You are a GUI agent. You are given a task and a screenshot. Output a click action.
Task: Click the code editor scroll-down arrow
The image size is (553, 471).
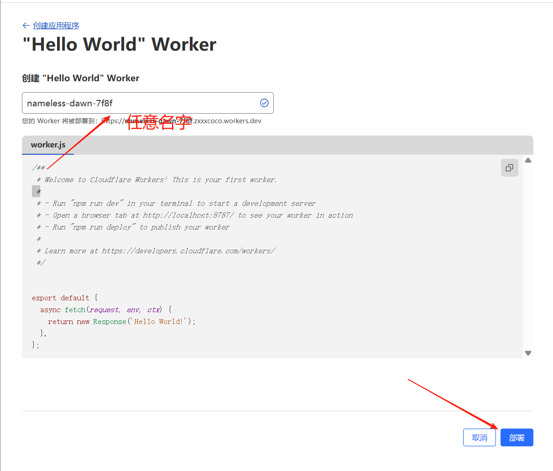click(x=528, y=353)
